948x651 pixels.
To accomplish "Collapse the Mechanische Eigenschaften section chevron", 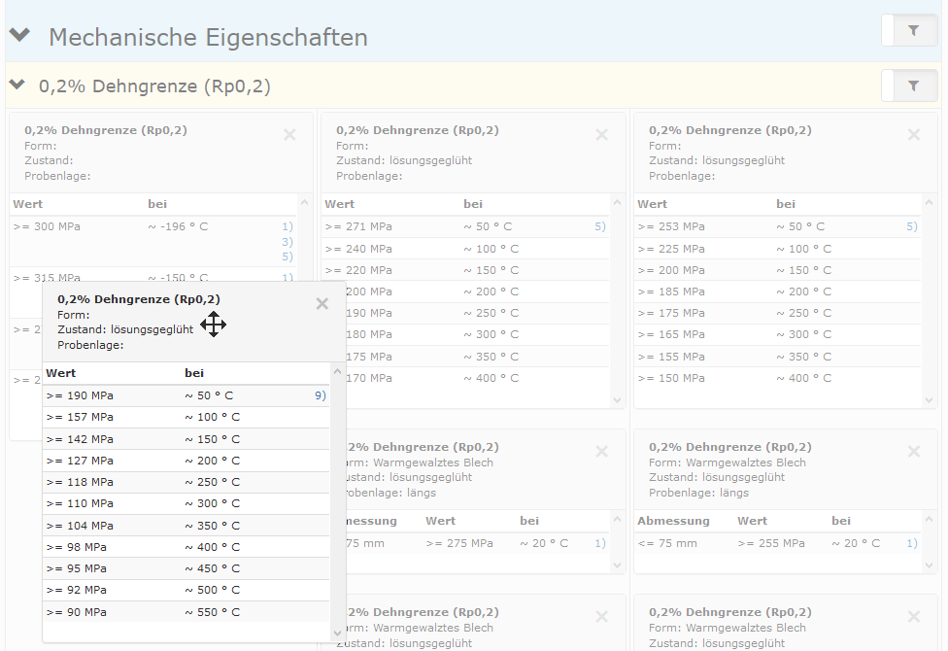I will click(x=19, y=36).
